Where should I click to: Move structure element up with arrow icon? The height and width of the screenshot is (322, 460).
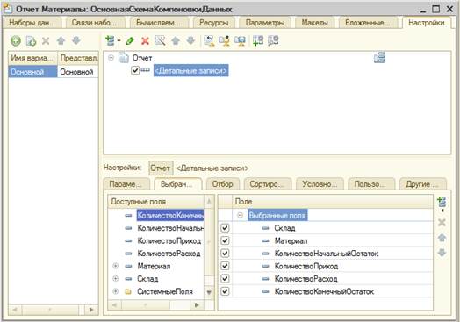tap(176, 40)
